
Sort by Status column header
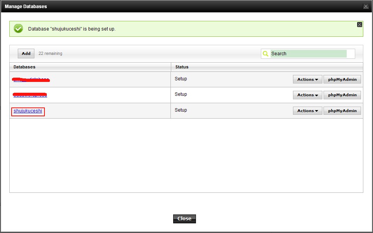click(x=182, y=67)
